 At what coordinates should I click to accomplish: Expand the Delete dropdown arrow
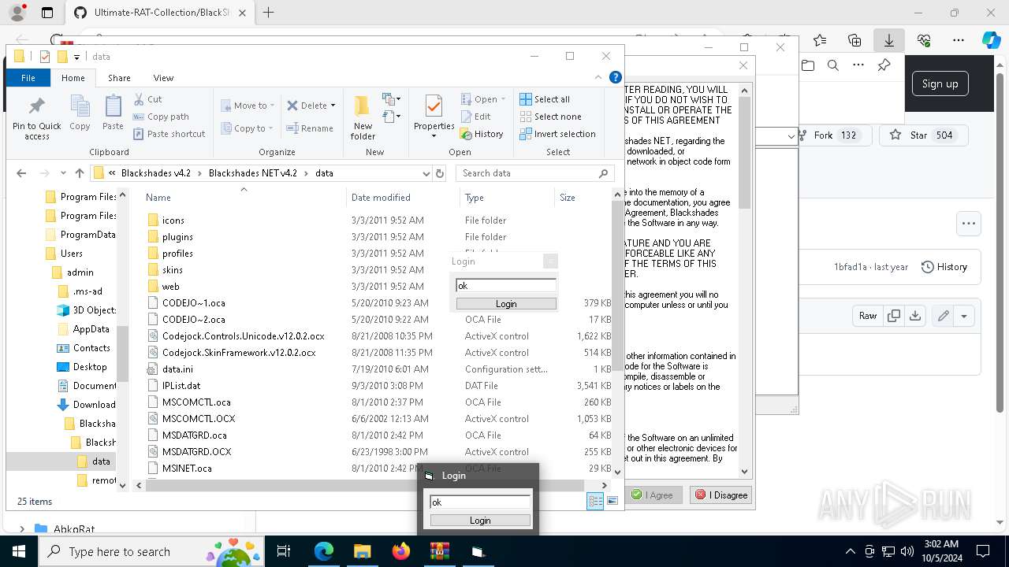point(333,106)
